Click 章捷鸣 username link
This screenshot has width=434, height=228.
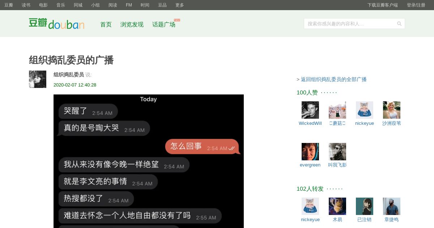(392, 219)
